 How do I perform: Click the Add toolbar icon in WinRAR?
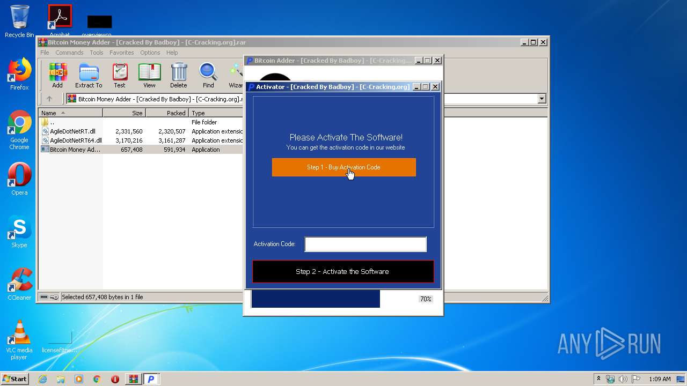57,75
